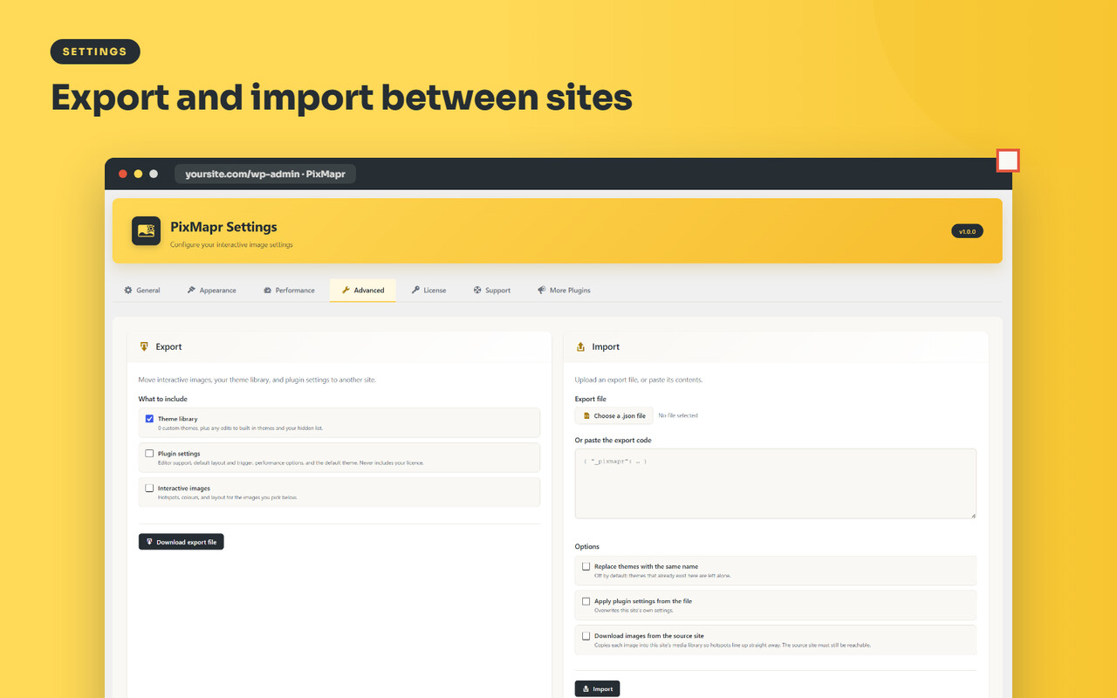The height and width of the screenshot is (698, 1117).
Task: Click the "No file selected" text
Action: pos(678,415)
